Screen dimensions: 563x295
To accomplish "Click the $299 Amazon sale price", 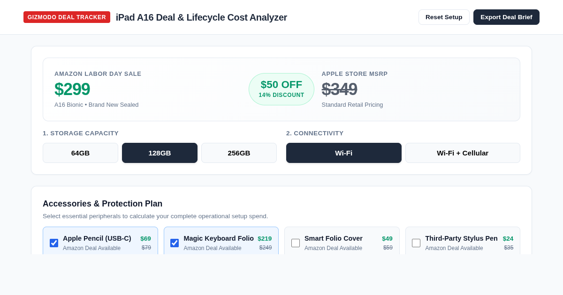I will point(72,89).
